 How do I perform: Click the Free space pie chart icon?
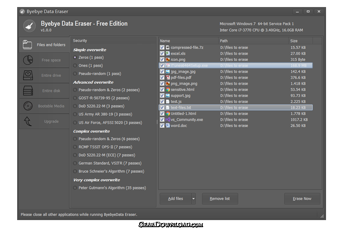(x=28, y=60)
